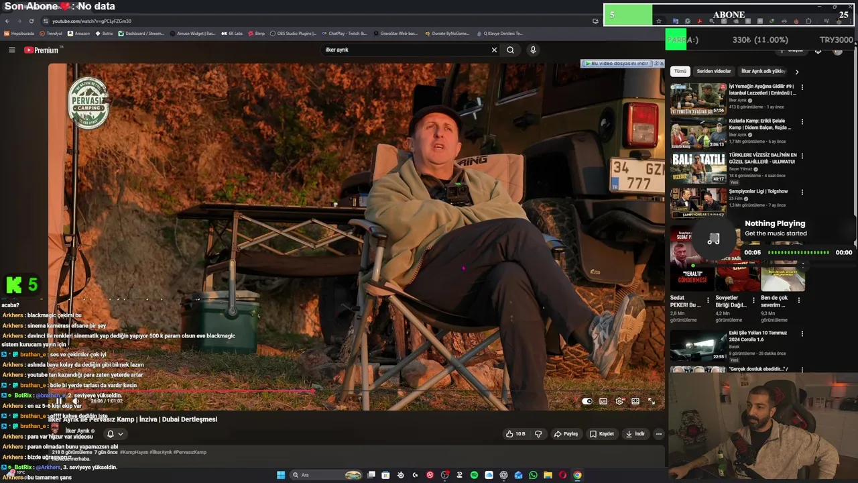Switch to Chrome in the taskbar
The height and width of the screenshot is (483, 858).
click(x=577, y=475)
